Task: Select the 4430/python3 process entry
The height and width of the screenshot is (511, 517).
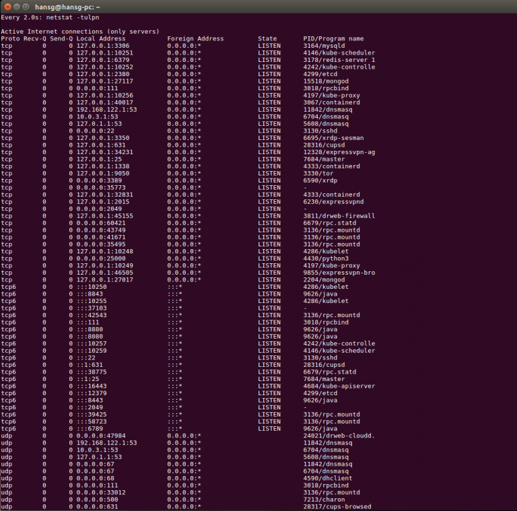Action: pos(326,259)
